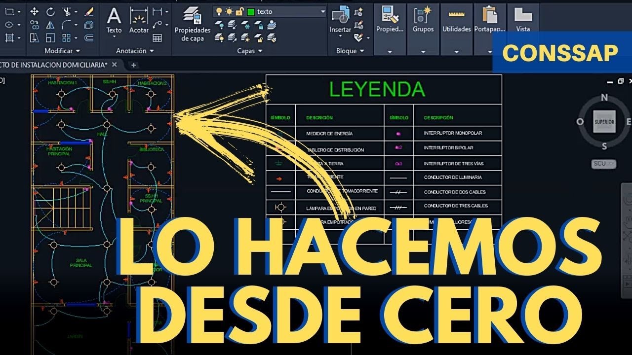
Task: Click the green texto layer color swatch
Action: tap(251, 11)
